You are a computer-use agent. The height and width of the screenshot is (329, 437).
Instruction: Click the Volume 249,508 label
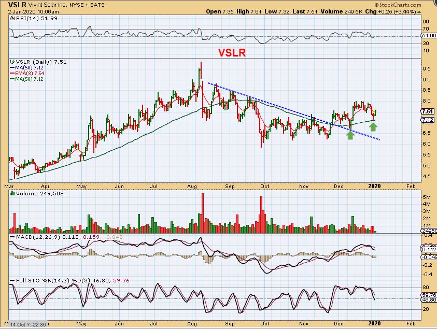point(39,193)
